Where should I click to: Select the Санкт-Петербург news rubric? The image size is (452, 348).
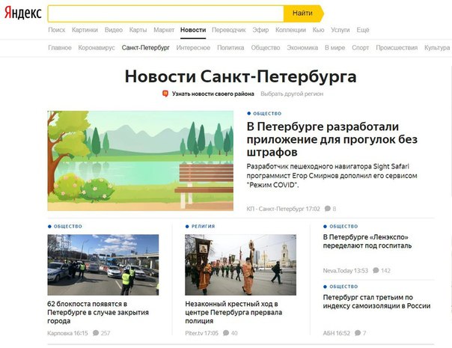pyautogui.click(x=146, y=48)
